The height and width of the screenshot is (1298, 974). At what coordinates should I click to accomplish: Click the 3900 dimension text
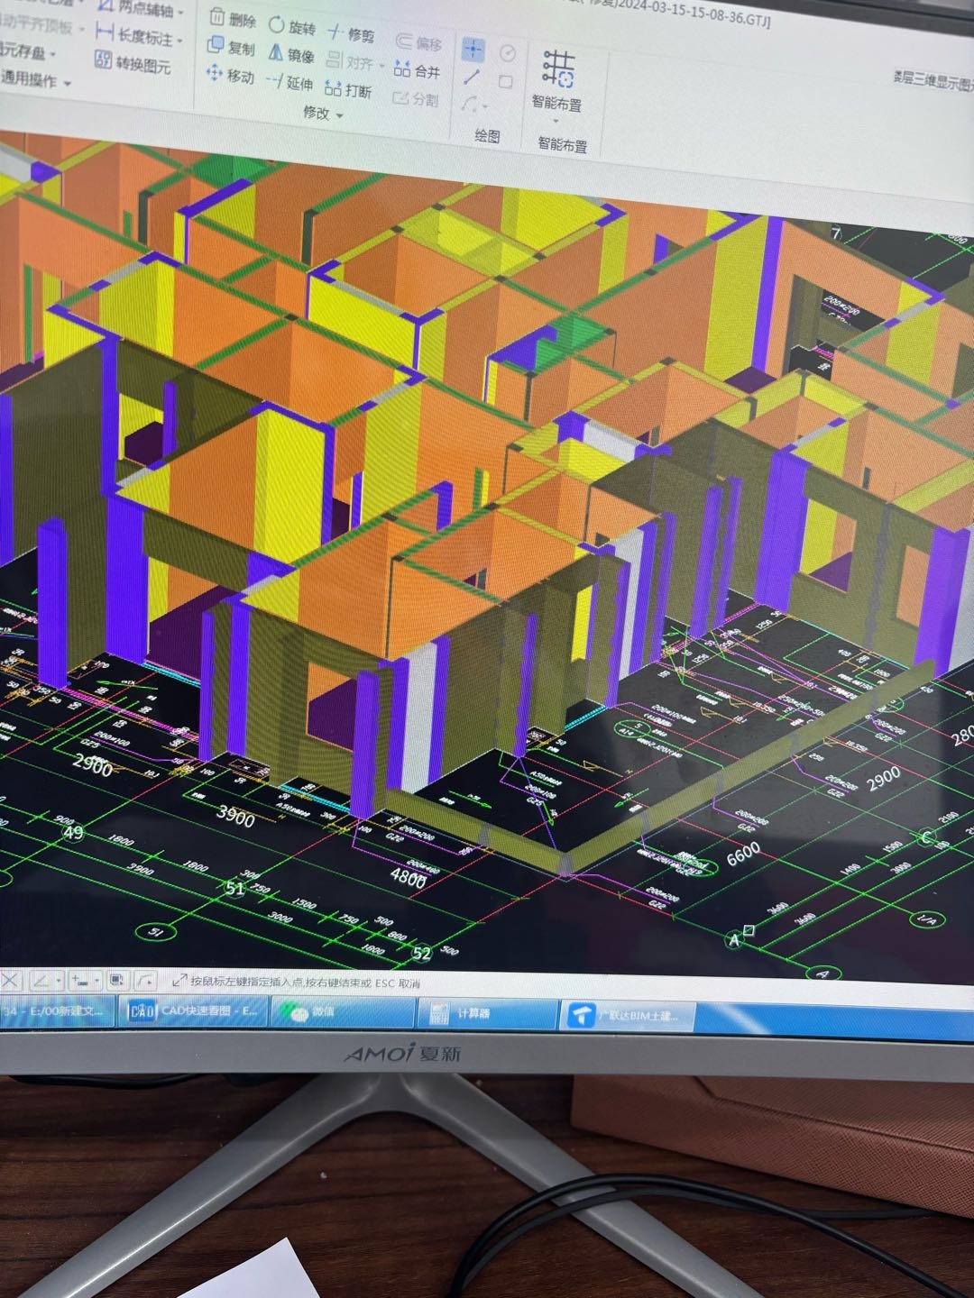235,817
